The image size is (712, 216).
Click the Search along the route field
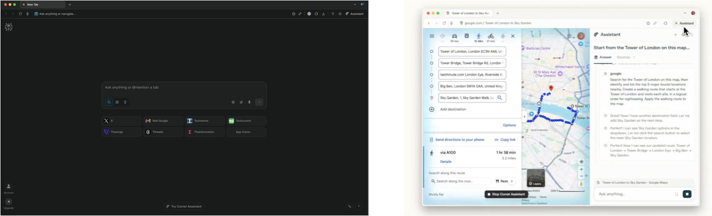pyautogui.click(x=460, y=181)
